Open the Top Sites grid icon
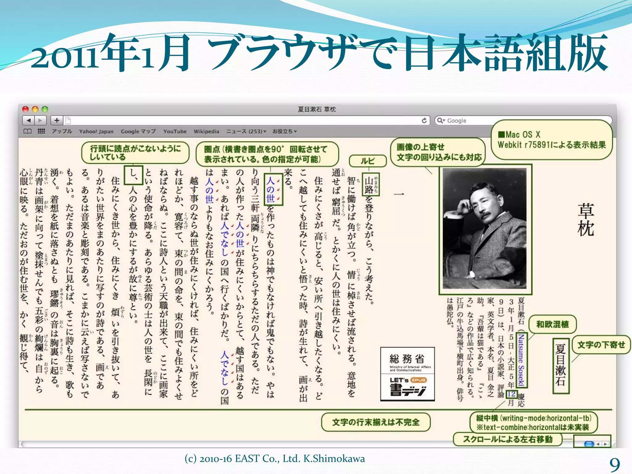 41,131
